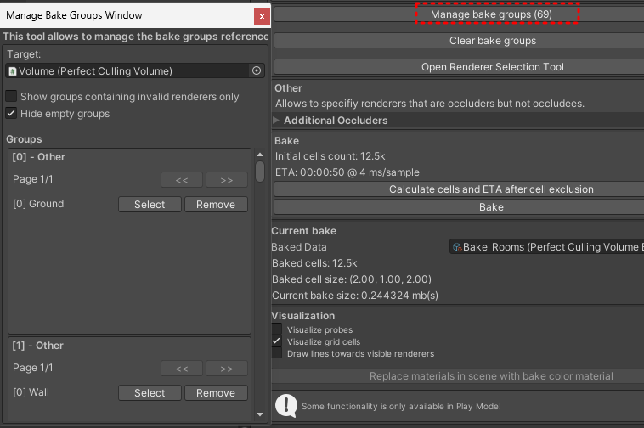Image resolution: width=644 pixels, height=428 pixels.
Task: Enable Draw lines towards visible renderers
Action: tap(277, 353)
